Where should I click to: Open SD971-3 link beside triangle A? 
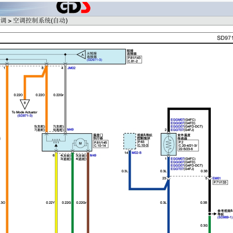click(94, 60)
